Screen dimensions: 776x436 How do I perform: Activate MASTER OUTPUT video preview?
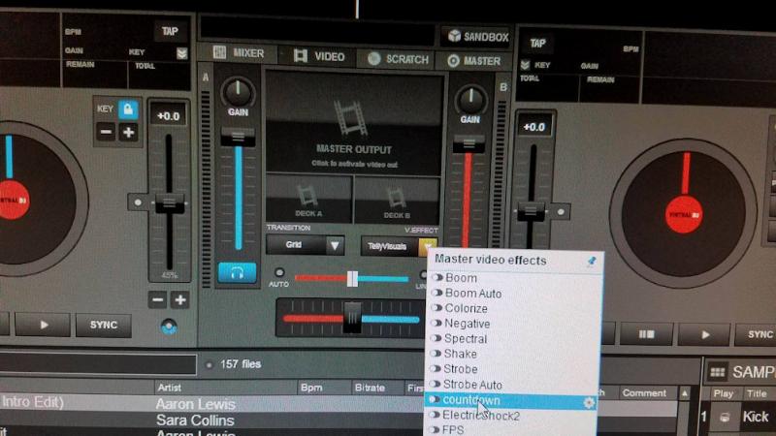click(353, 124)
